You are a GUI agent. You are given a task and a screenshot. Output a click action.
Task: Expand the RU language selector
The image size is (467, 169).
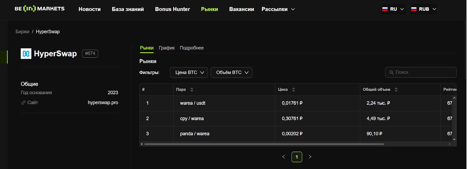[393, 9]
